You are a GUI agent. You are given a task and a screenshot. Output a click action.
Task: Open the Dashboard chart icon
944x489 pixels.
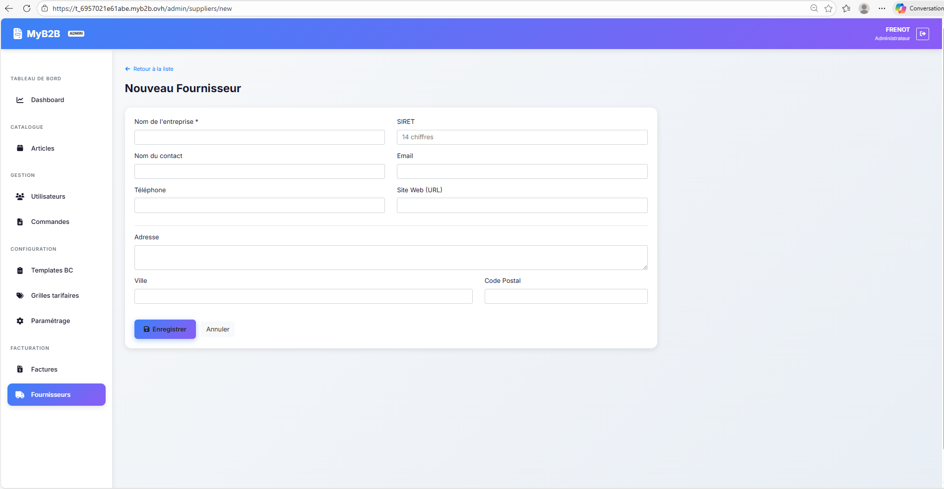point(20,100)
